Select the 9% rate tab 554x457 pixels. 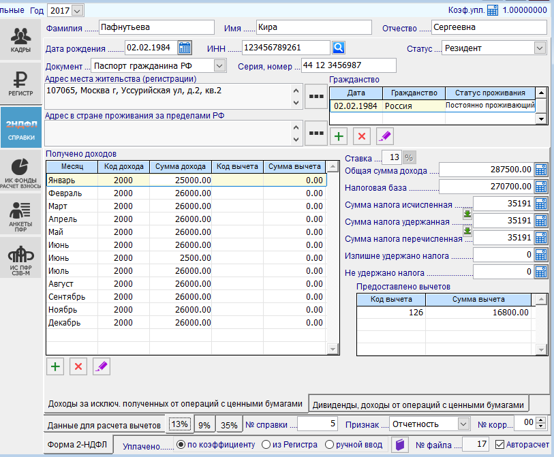204,425
